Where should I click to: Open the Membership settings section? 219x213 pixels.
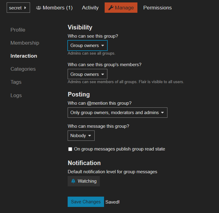25,43
